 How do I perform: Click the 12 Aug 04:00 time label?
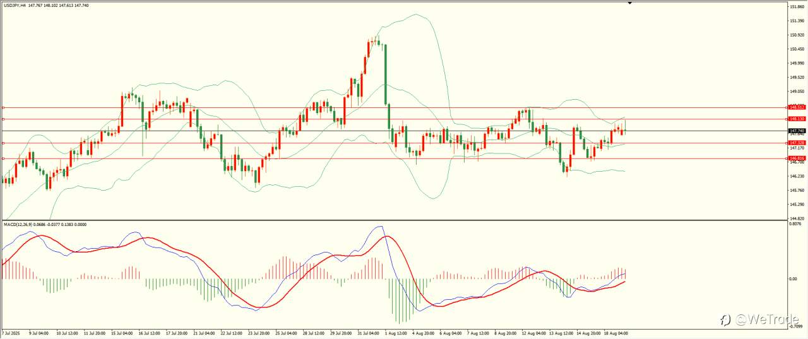point(533,333)
